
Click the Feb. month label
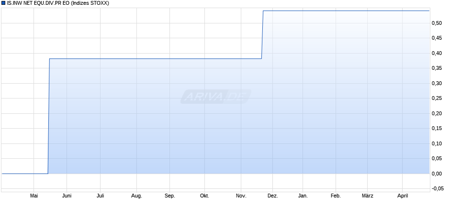tap(336, 196)
